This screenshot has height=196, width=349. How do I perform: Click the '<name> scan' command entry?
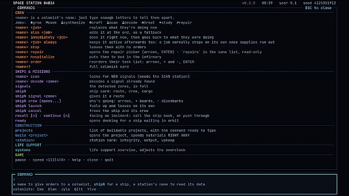pos(27,77)
